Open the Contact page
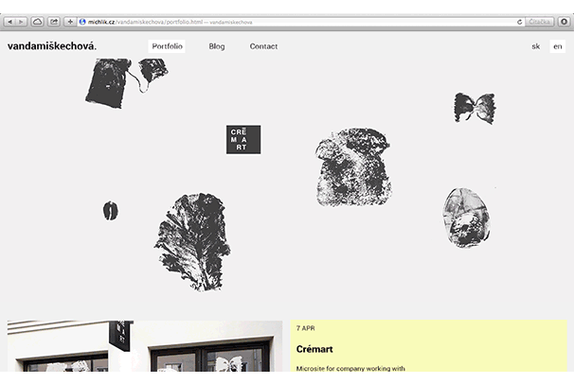 (263, 46)
